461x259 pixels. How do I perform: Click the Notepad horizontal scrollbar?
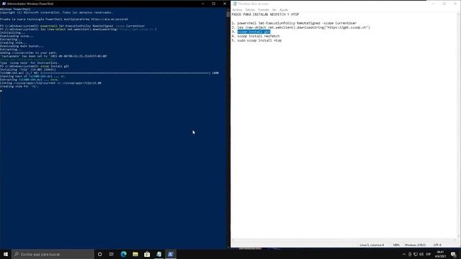(344, 240)
